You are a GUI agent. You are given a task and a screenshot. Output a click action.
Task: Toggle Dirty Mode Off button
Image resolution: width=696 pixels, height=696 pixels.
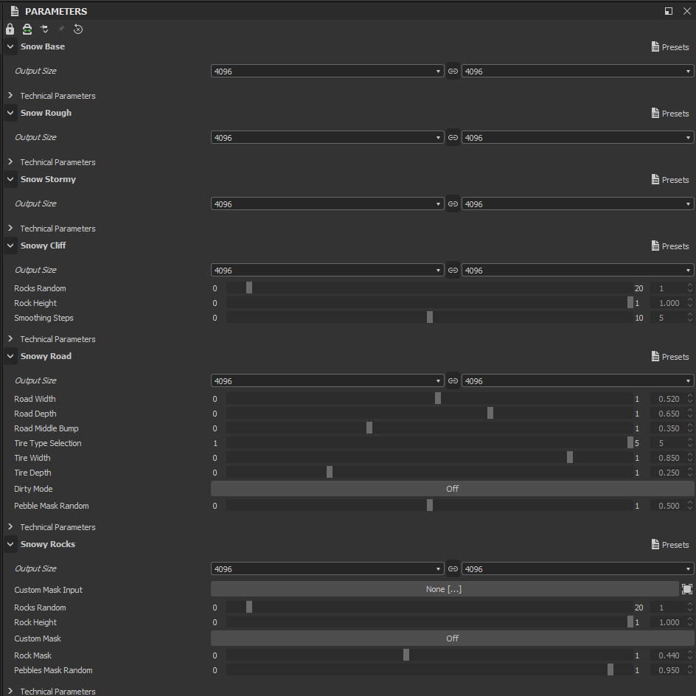[x=452, y=489]
